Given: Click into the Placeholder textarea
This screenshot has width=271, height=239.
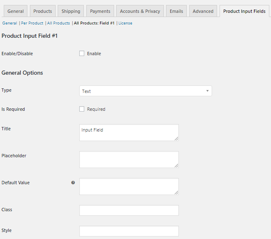Looking at the screenshot, I should tap(129, 159).
